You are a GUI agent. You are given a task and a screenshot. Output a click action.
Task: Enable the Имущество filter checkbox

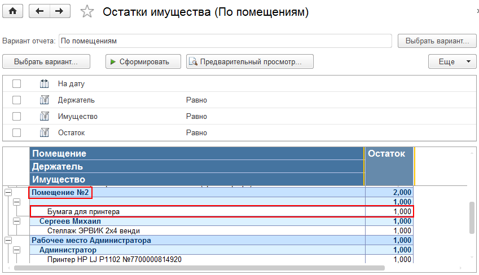click(16, 116)
